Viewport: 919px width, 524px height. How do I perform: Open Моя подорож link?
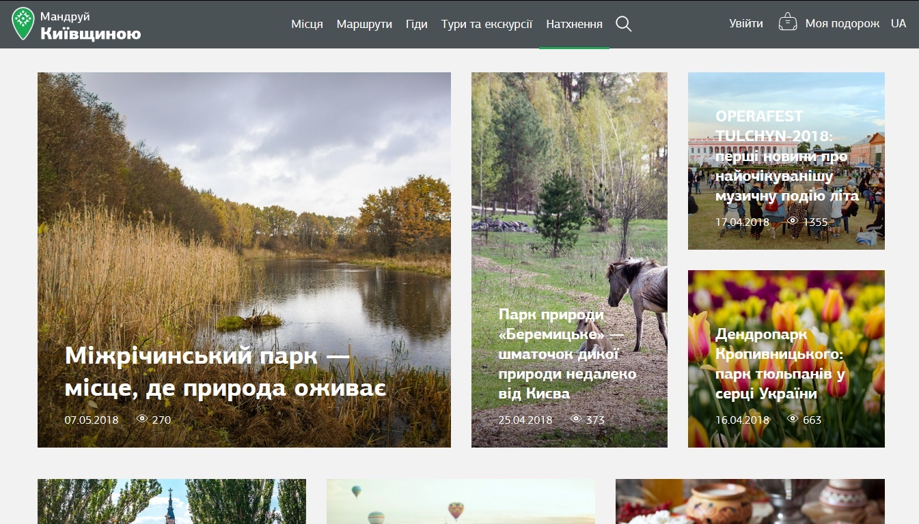click(x=842, y=24)
